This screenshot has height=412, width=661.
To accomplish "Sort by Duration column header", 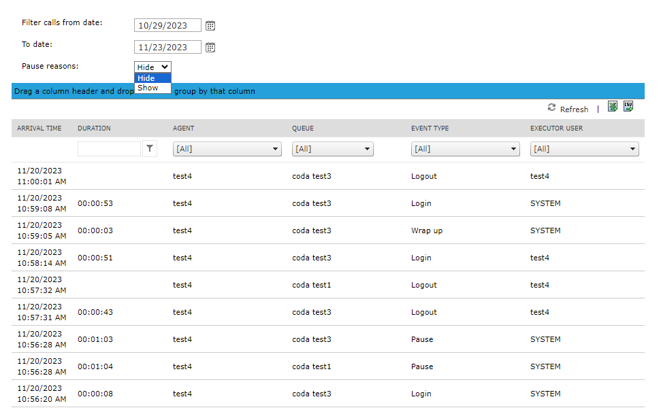I will [x=94, y=128].
